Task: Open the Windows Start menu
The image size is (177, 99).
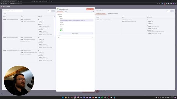Action: (x=63, y=97)
